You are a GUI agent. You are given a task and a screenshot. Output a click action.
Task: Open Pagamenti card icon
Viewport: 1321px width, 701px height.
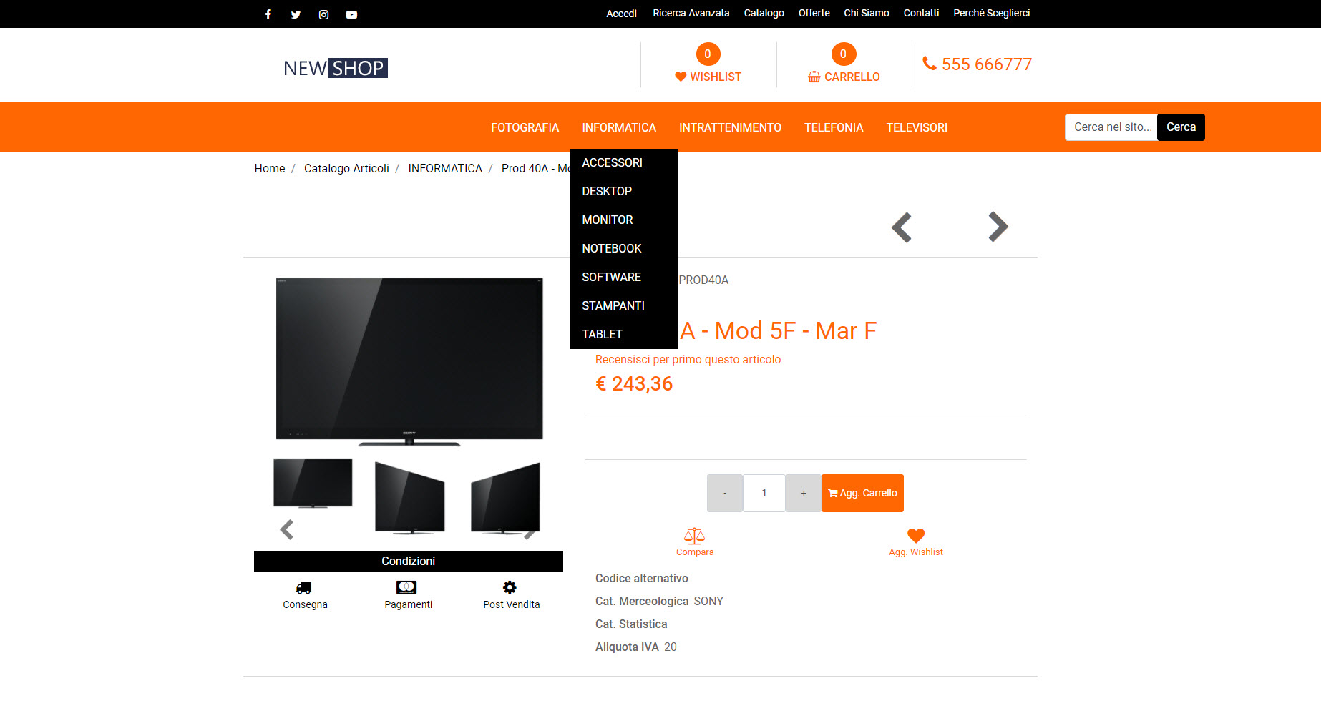point(406,587)
